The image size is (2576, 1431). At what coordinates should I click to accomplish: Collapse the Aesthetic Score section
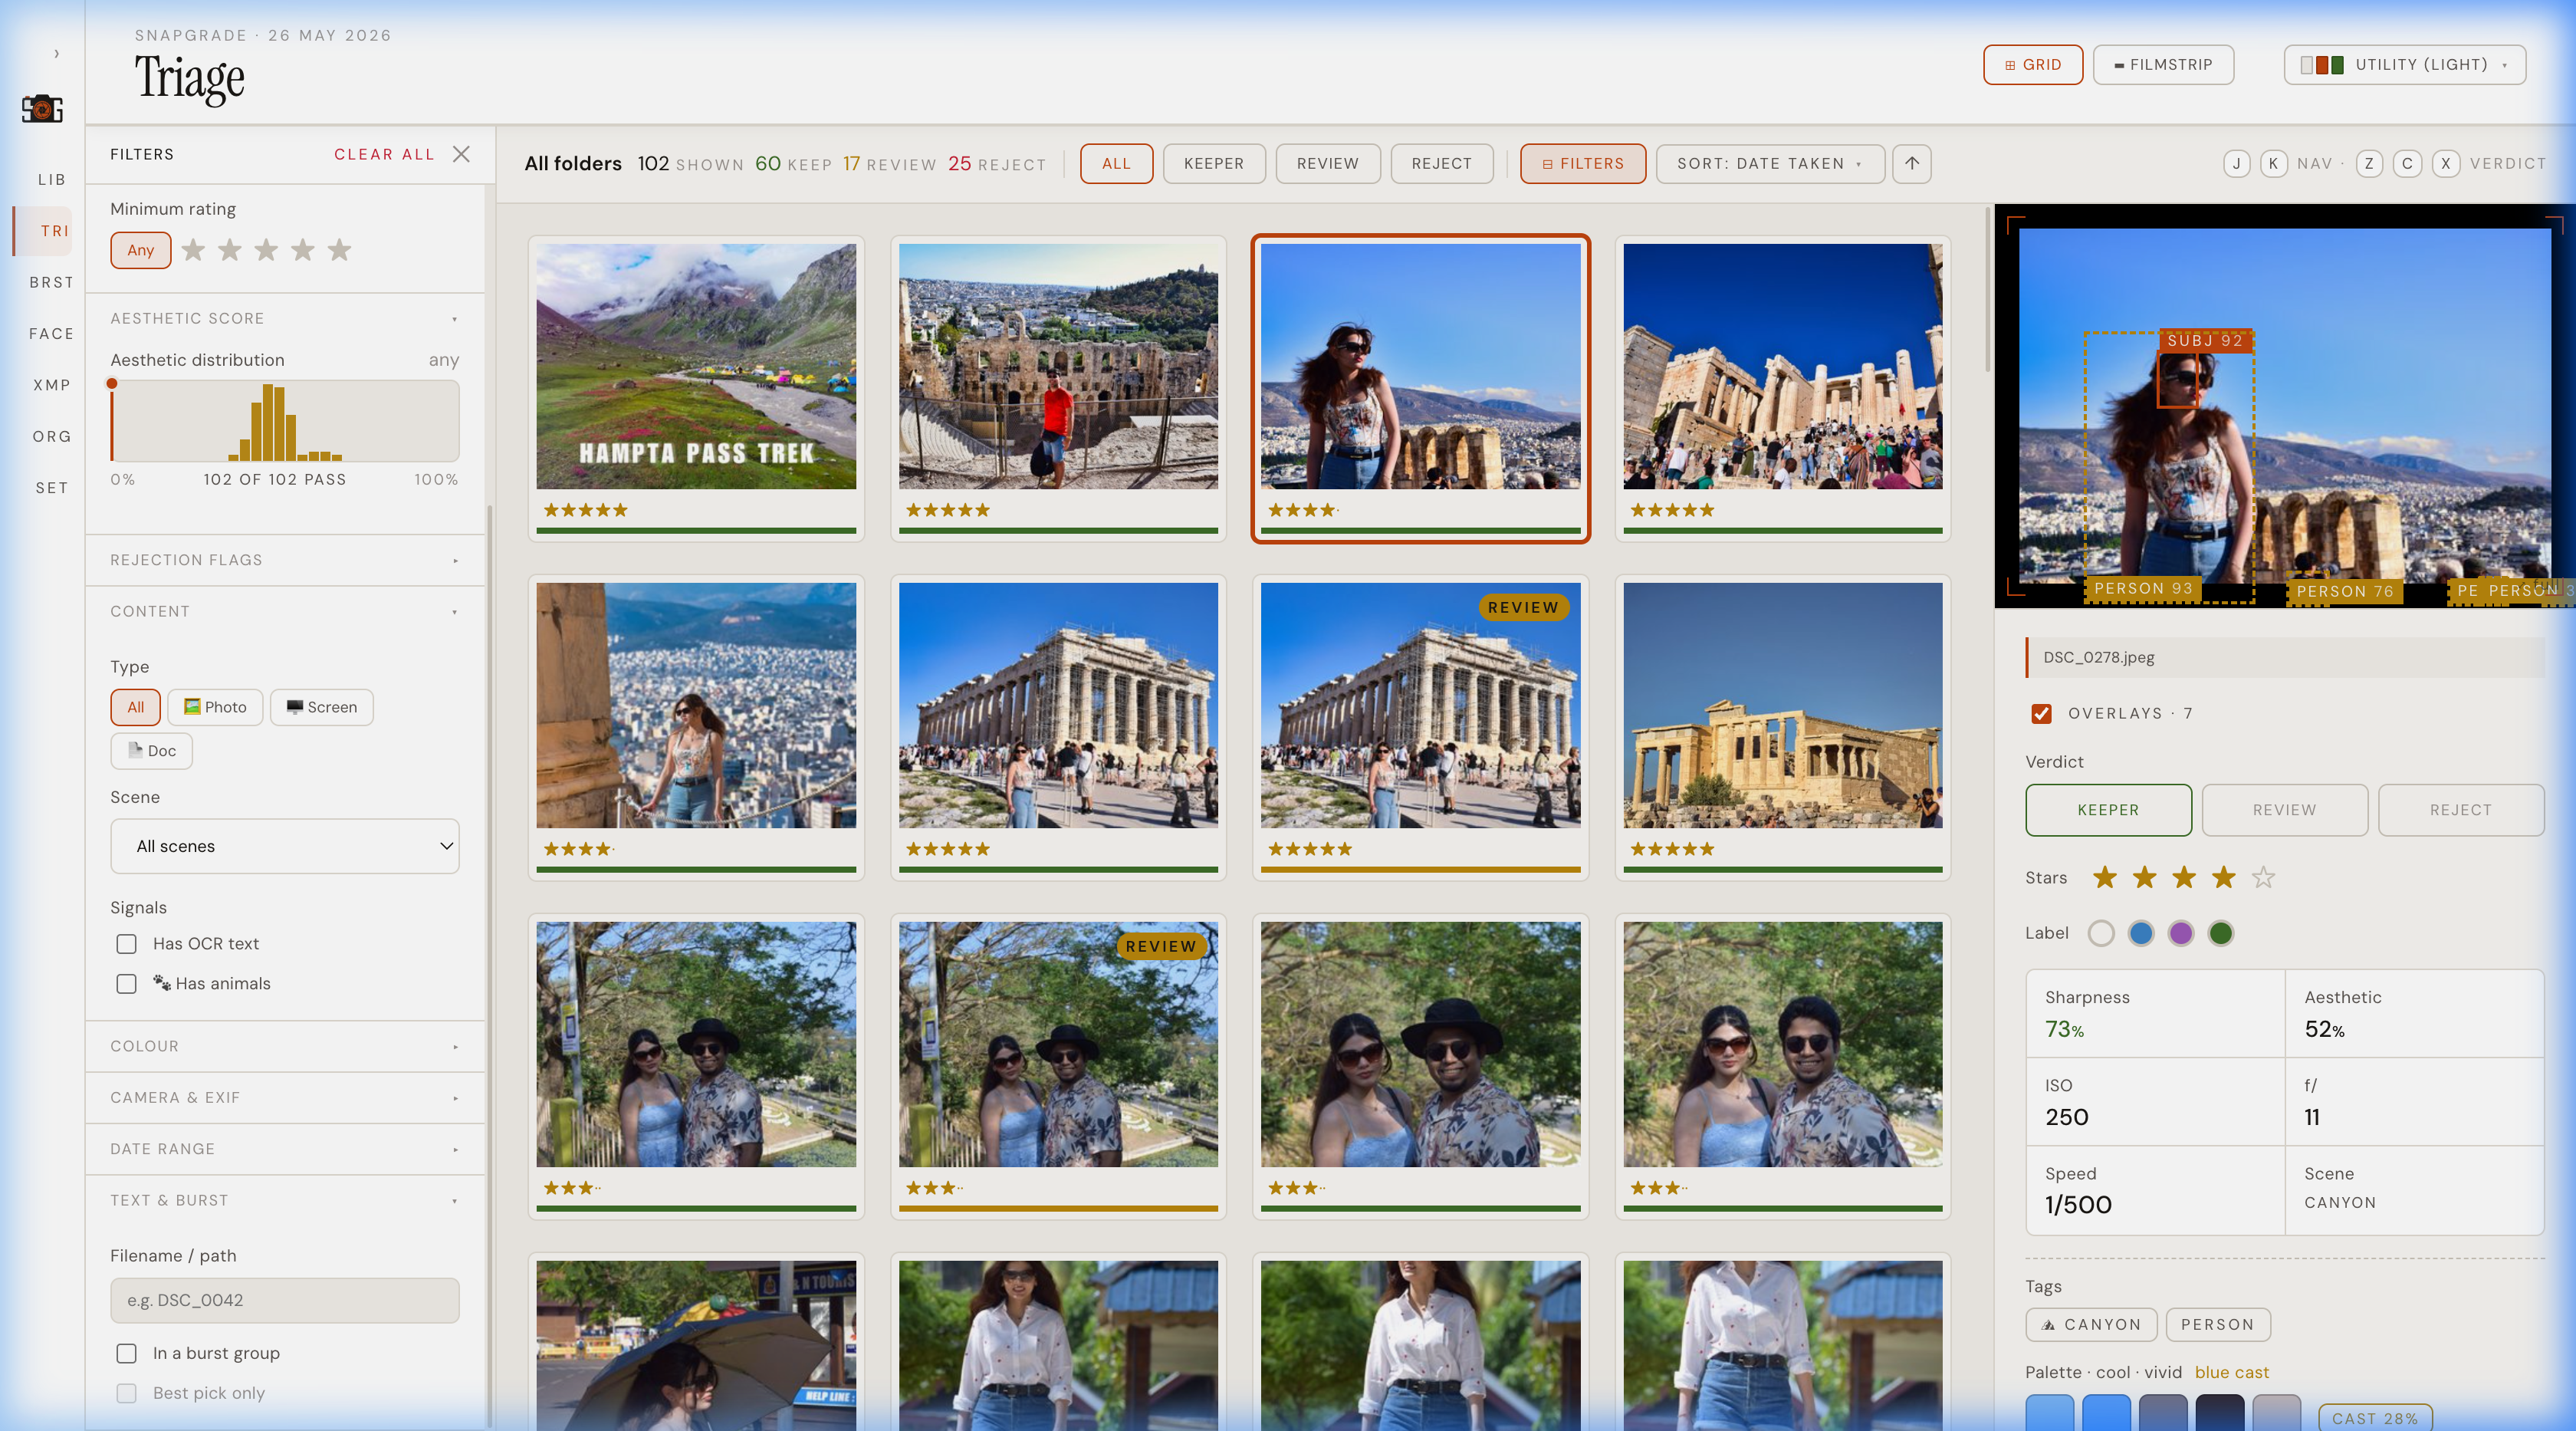[285, 319]
